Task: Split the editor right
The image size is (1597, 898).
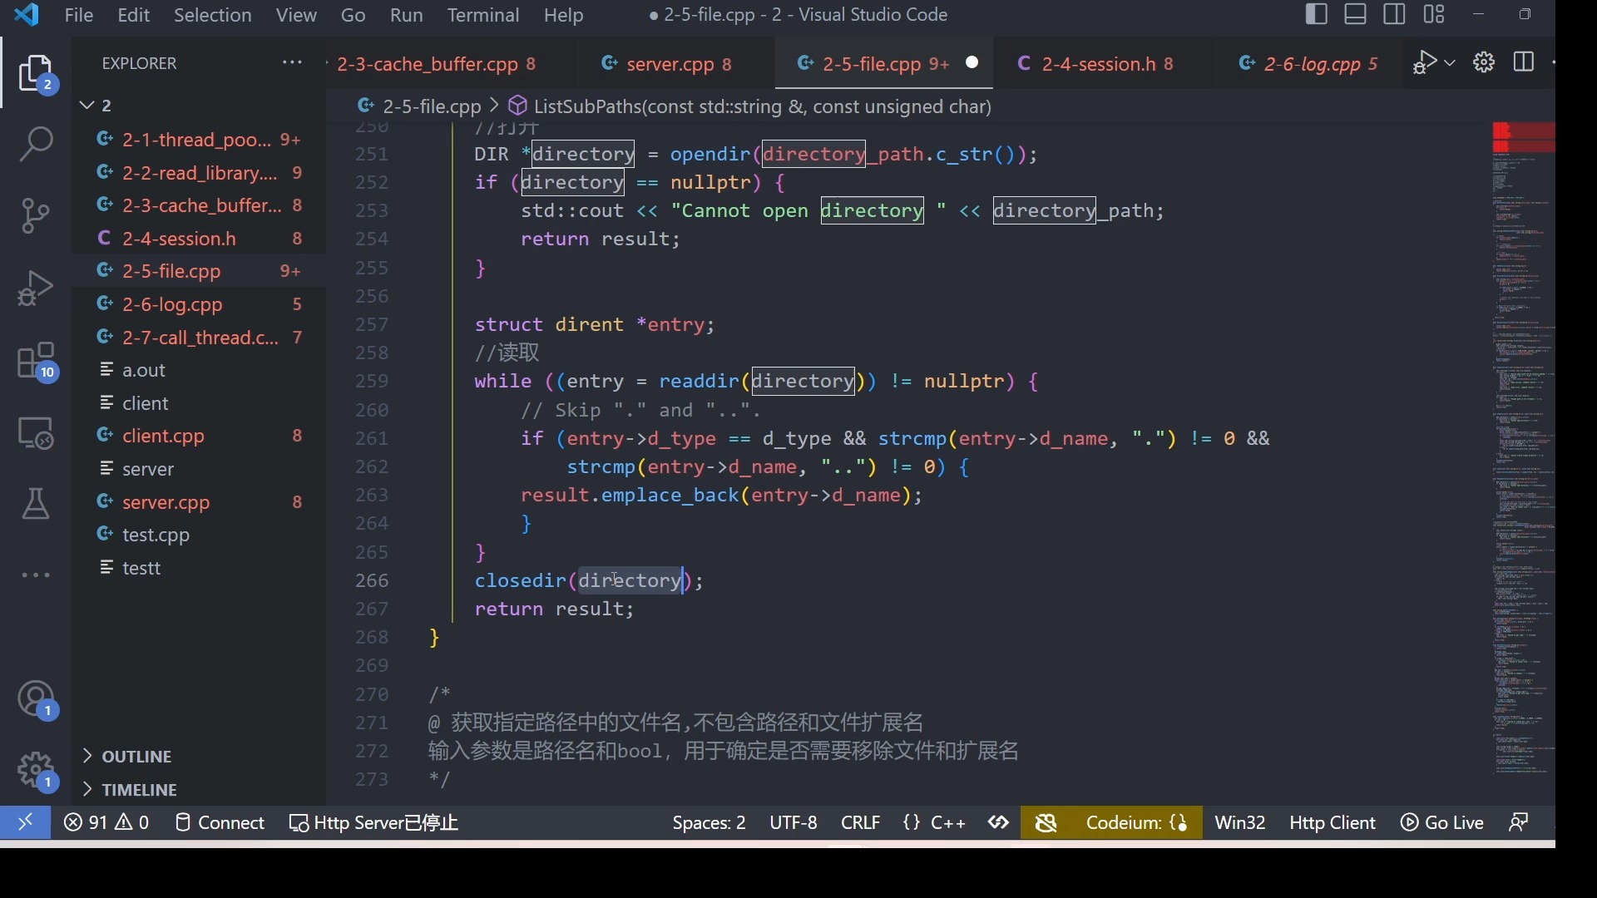Action: pos(1525,63)
